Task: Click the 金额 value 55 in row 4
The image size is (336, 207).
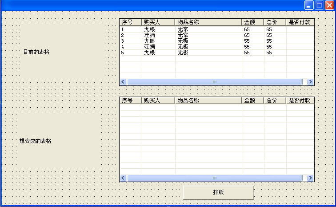Action: (x=247, y=47)
